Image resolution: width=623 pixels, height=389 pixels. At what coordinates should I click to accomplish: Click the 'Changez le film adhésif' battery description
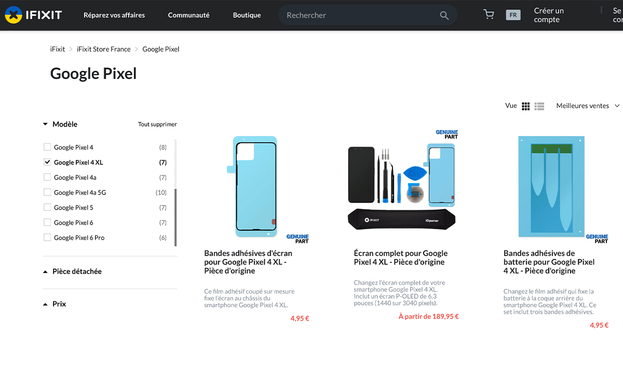tap(550, 302)
